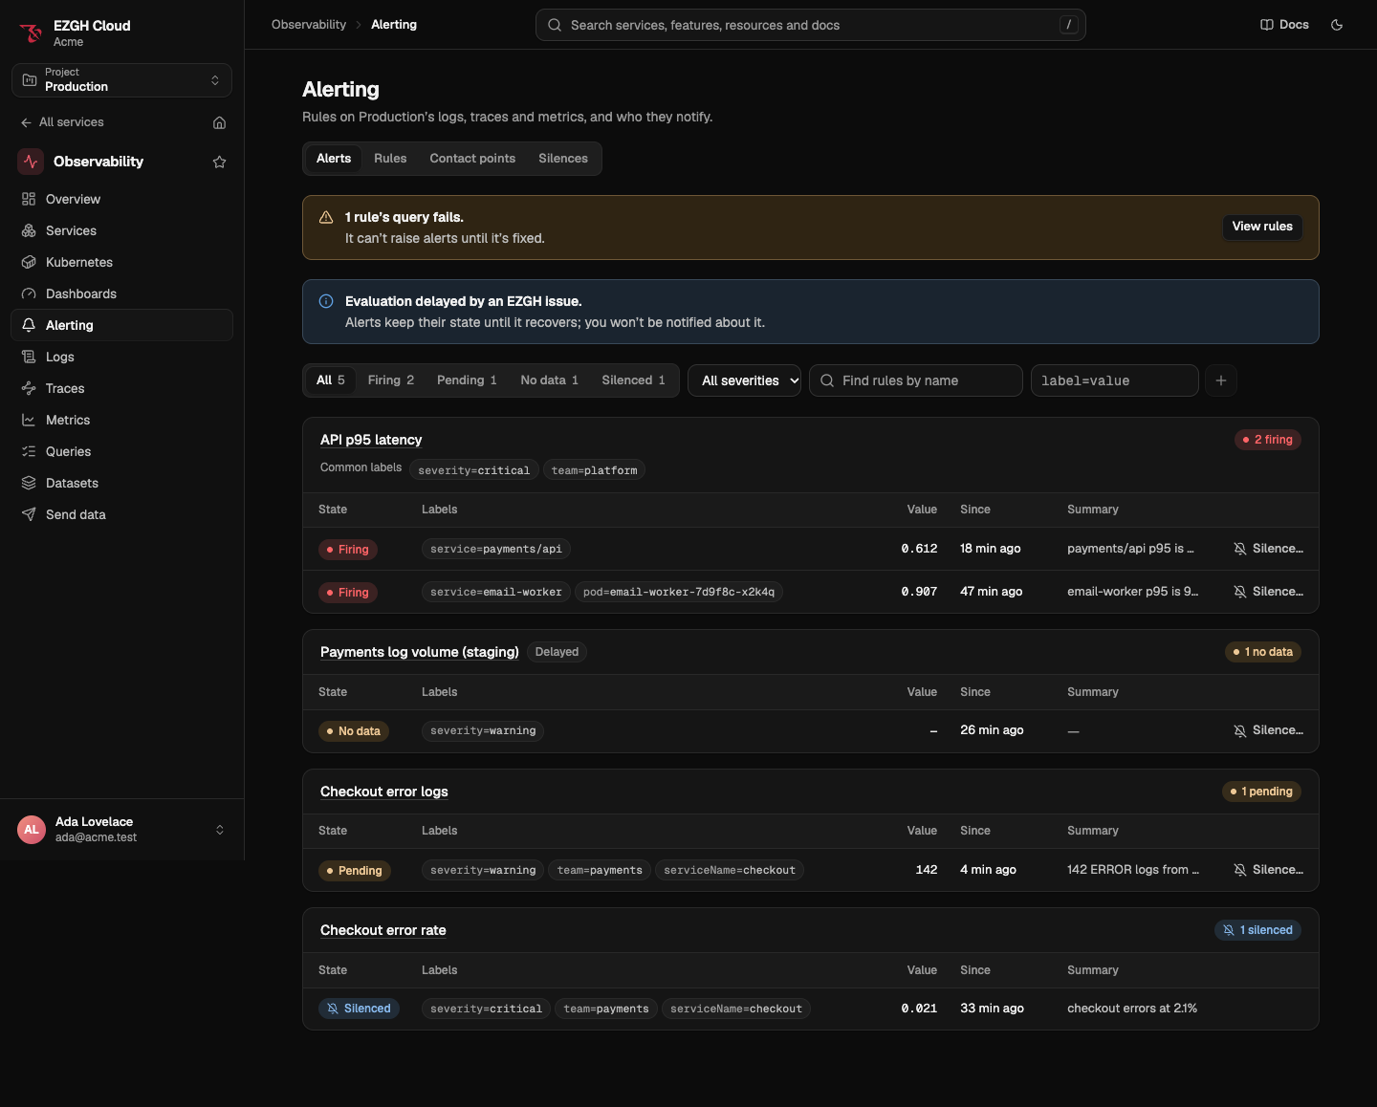Click the Dashboards gauge icon in sidebar
Image resolution: width=1377 pixels, height=1107 pixels.
click(29, 293)
